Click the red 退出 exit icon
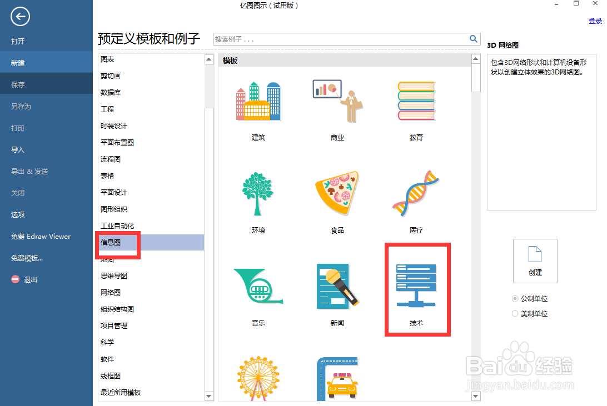607x406 pixels. tap(15, 279)
